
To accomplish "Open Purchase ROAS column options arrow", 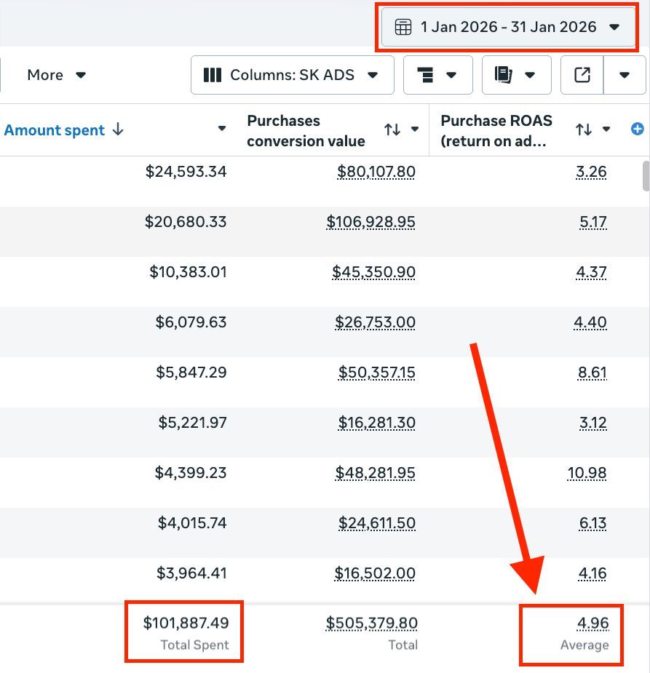I will click(606, 129).
